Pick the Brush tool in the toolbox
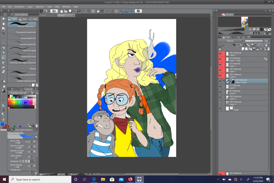The height and width of the screenshot is (183, 274). point(3,57)
